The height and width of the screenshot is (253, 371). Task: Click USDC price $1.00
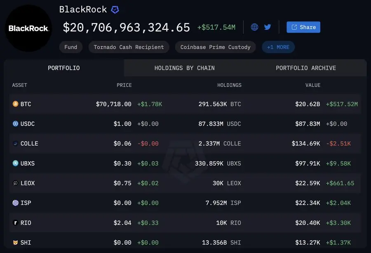coord(122,124)
